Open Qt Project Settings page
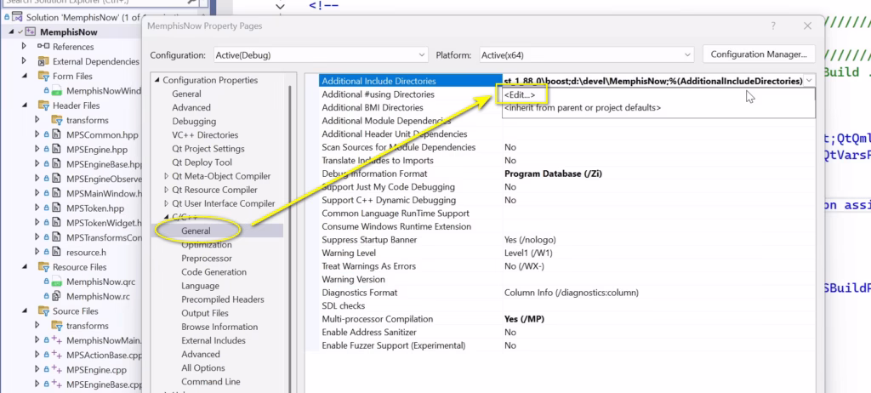 pyautogui.click(x=208, y=149)
